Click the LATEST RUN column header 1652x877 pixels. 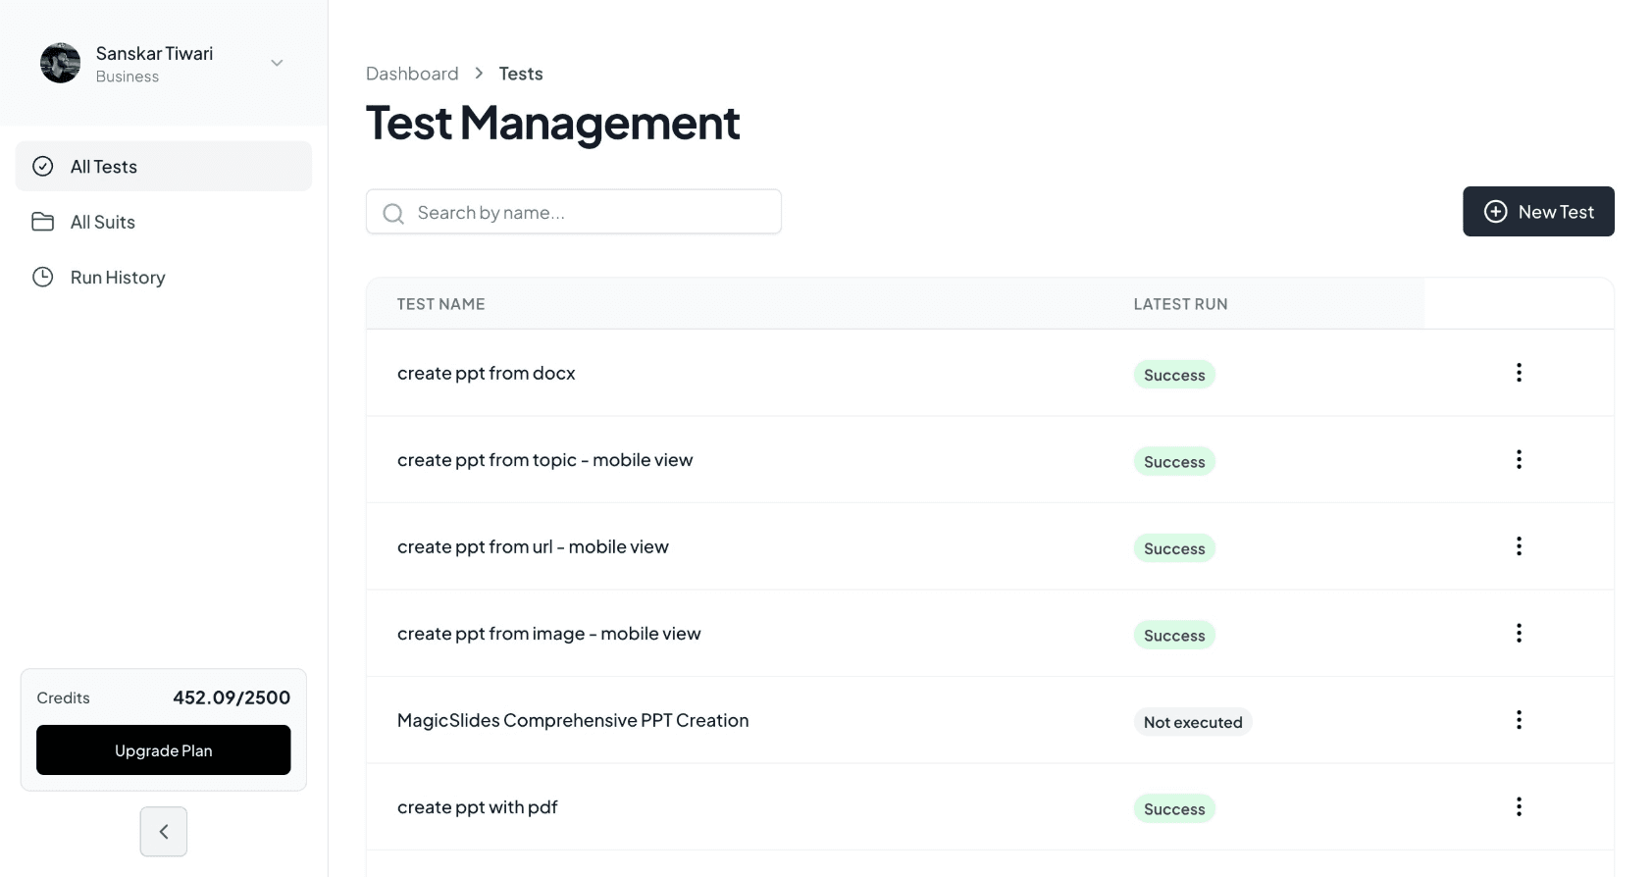[x=1180, y=304]
